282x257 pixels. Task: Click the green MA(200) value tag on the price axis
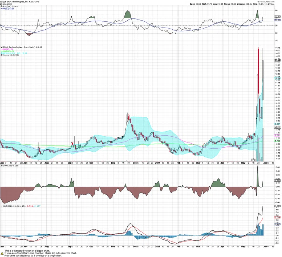[x=278, y=141]
